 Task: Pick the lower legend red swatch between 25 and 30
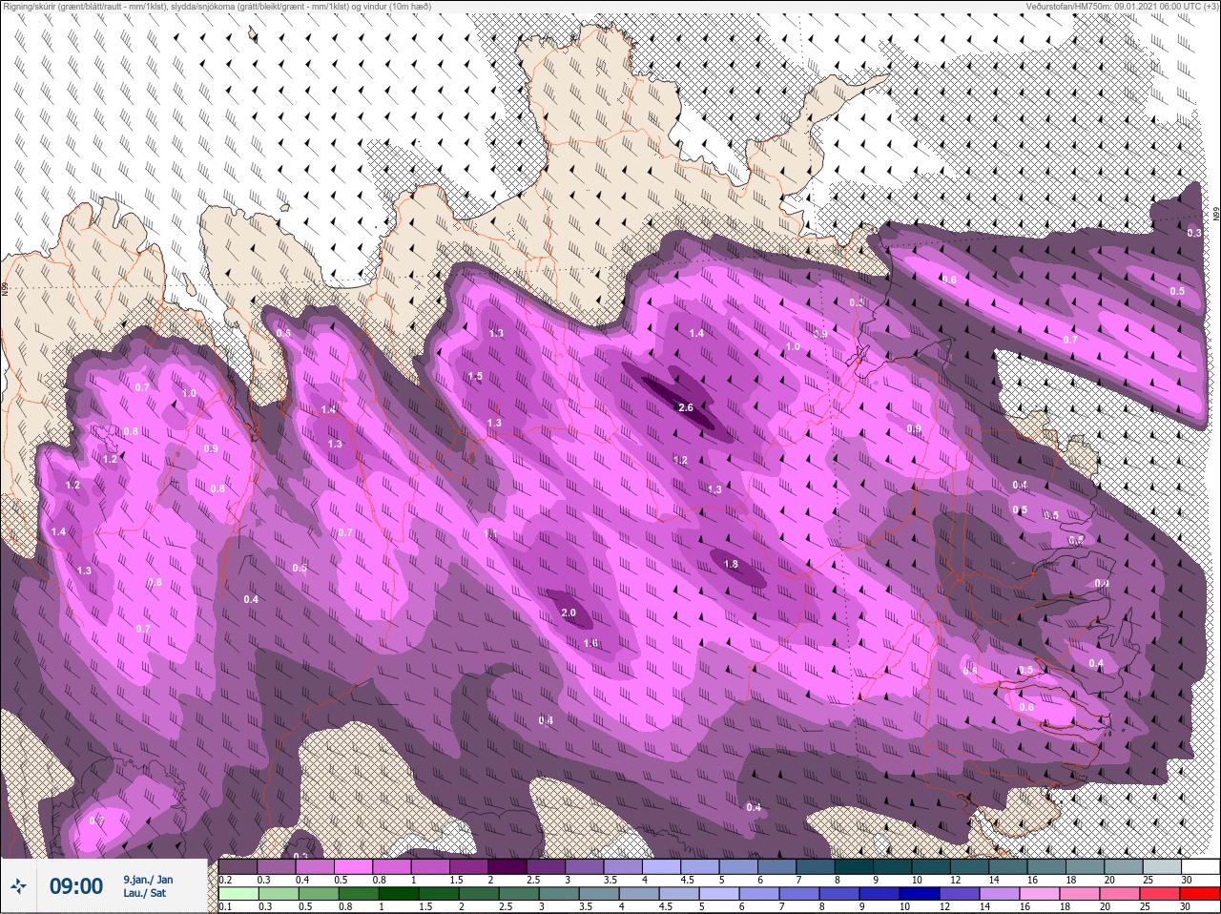click(x=1161, y=894)
